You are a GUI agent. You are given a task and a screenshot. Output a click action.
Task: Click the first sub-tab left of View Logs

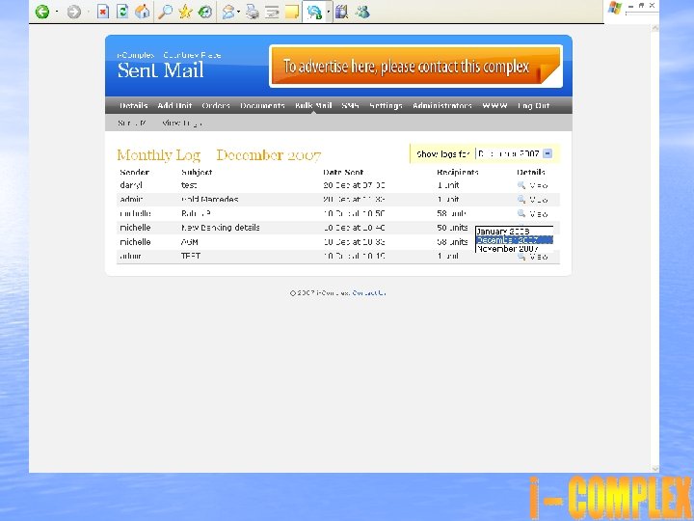(x=132, y=123)
